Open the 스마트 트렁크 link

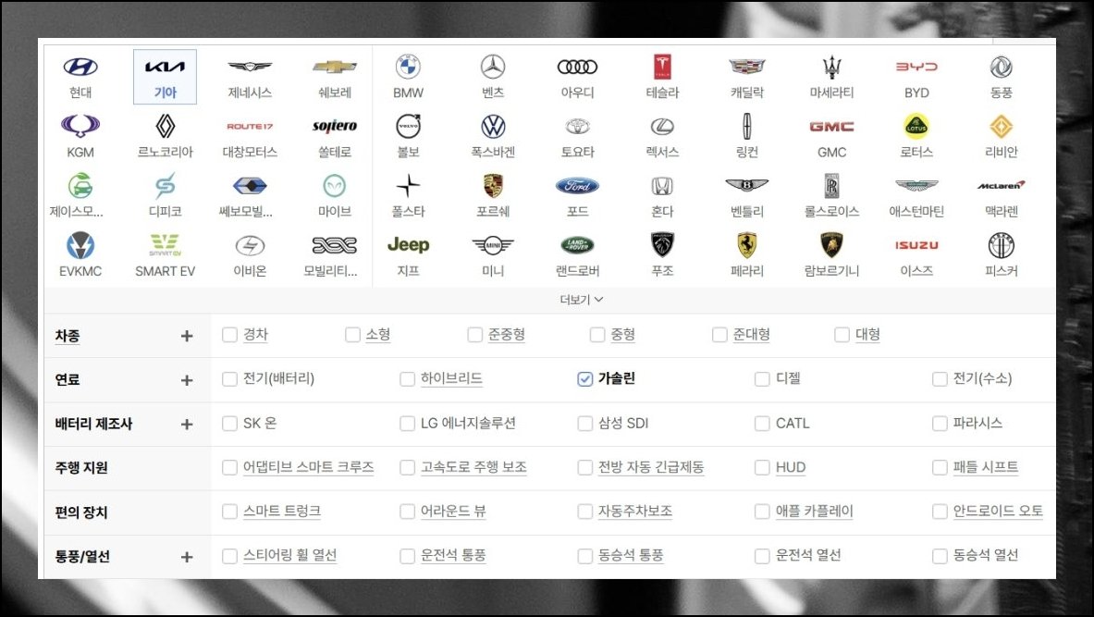pyautogui.click(x=282, y=511)
